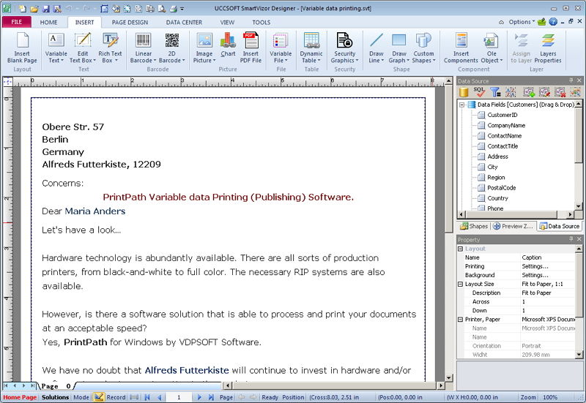
Task: Click the Home Page link in status bar
Action: [20, 397]
